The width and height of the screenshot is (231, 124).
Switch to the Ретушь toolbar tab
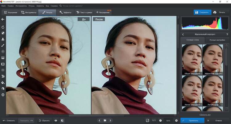(47, 12)
